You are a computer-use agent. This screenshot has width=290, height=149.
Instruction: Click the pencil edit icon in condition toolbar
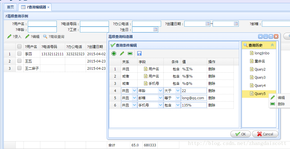122,54
